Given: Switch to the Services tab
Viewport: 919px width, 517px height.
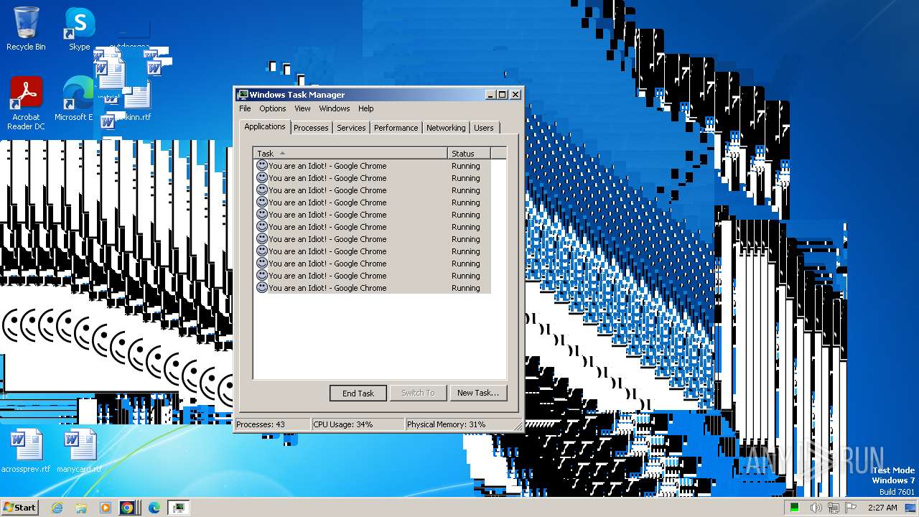Looking at the screenshot, I should pos(351,128).
